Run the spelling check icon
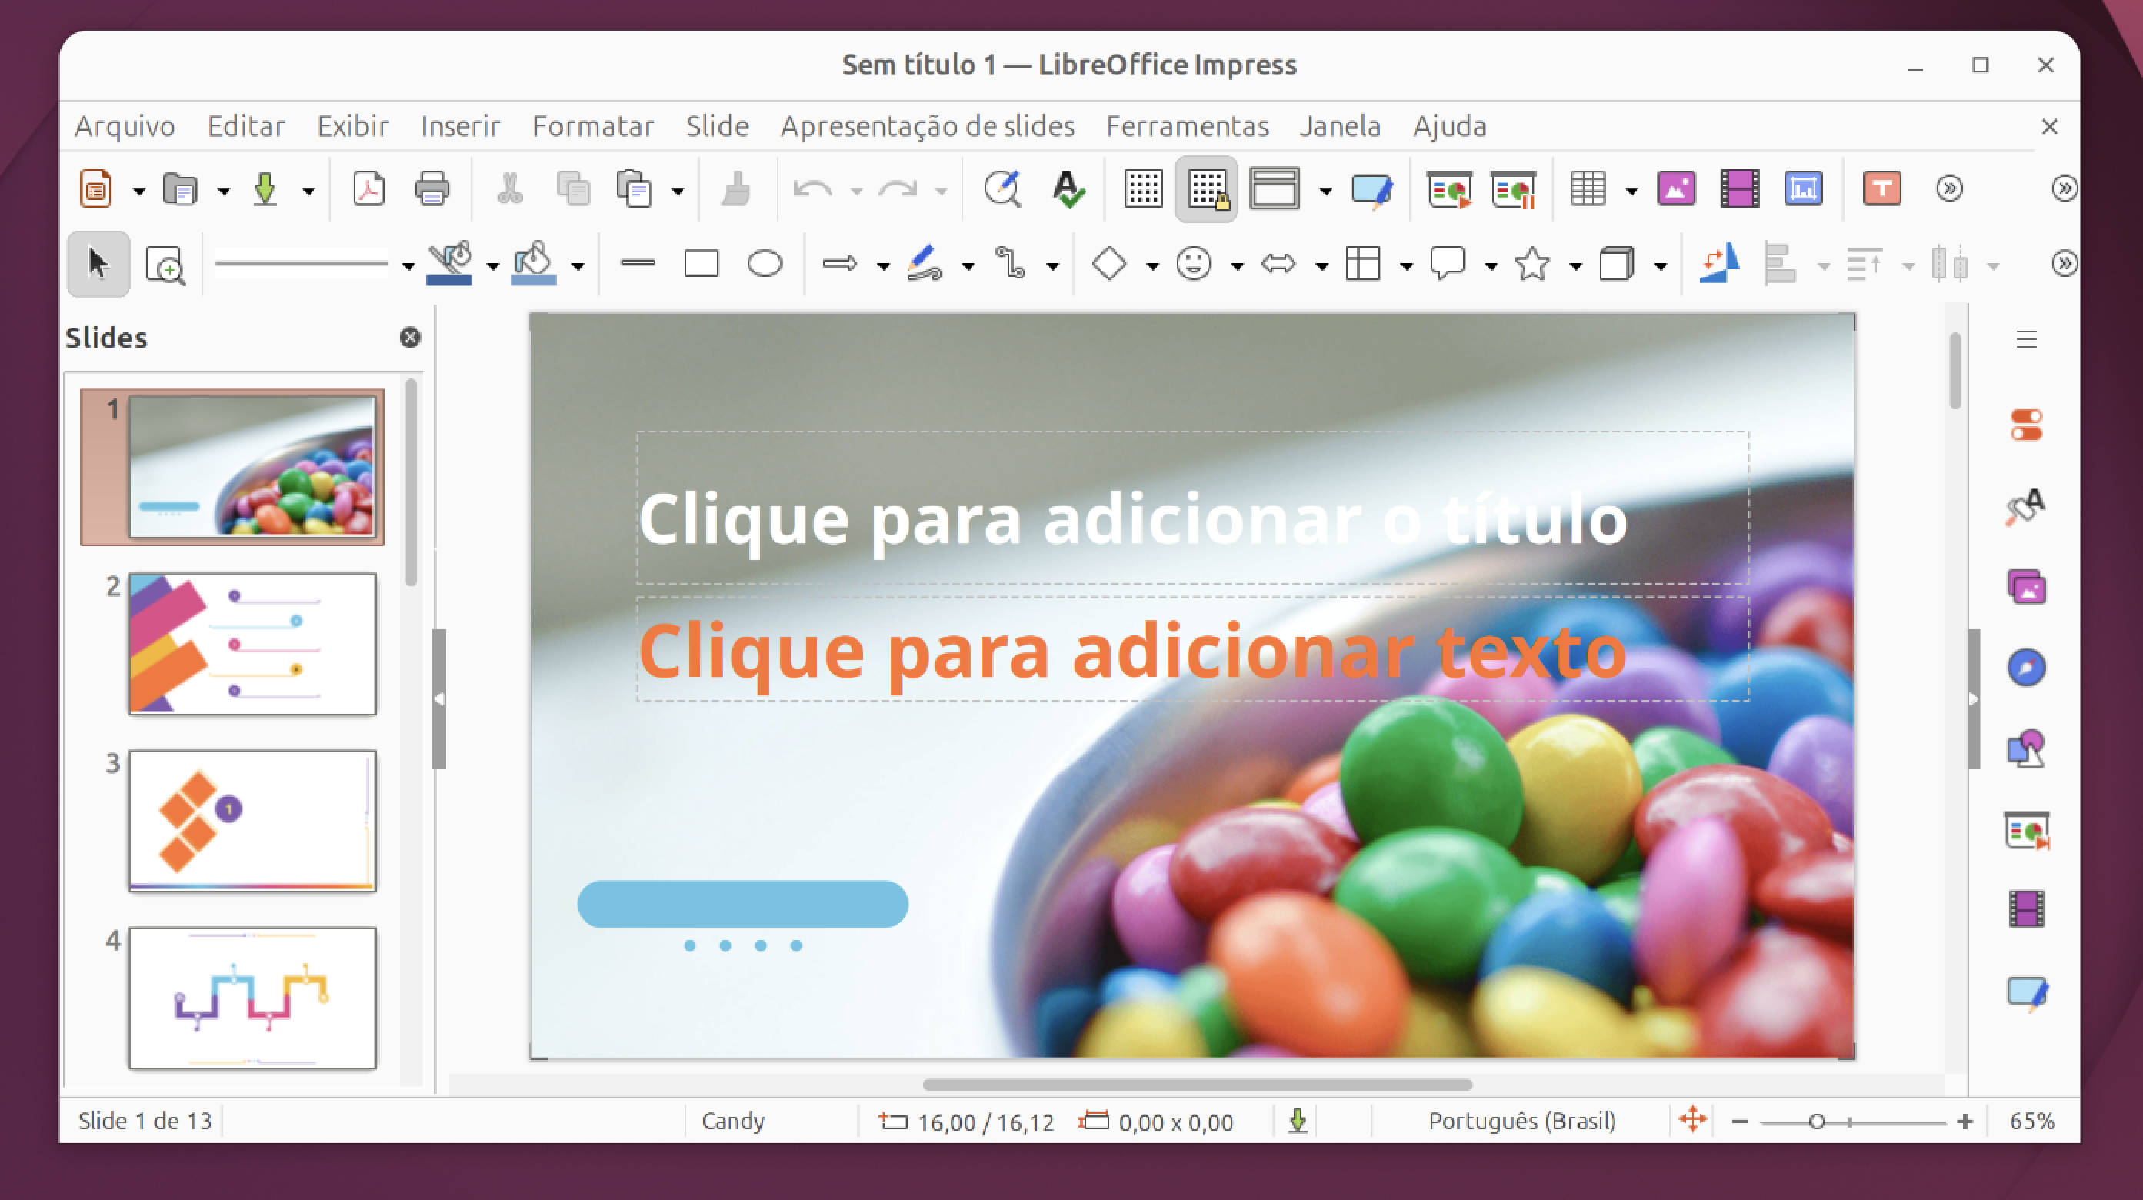This screenshot has width=2143, height=1200. pyautogui.click(x=1068, y=189)
